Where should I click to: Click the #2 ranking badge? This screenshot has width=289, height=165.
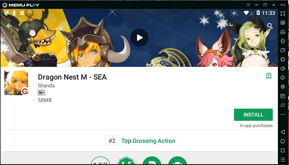coord(112,140)
